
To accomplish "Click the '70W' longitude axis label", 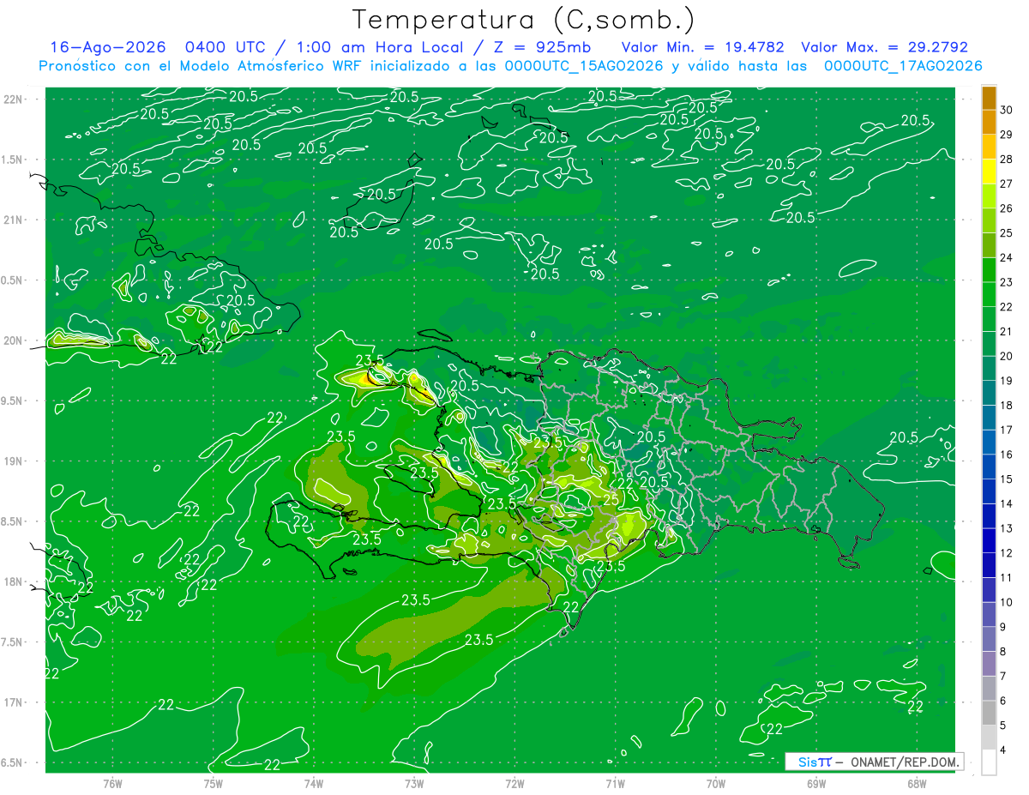I will (716, 784).
